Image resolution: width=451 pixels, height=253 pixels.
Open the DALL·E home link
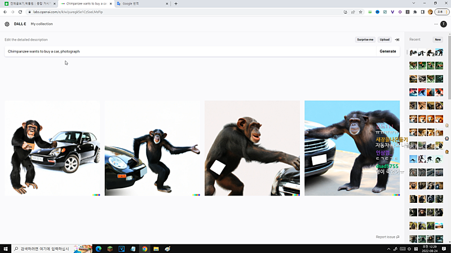coord(20,24)
